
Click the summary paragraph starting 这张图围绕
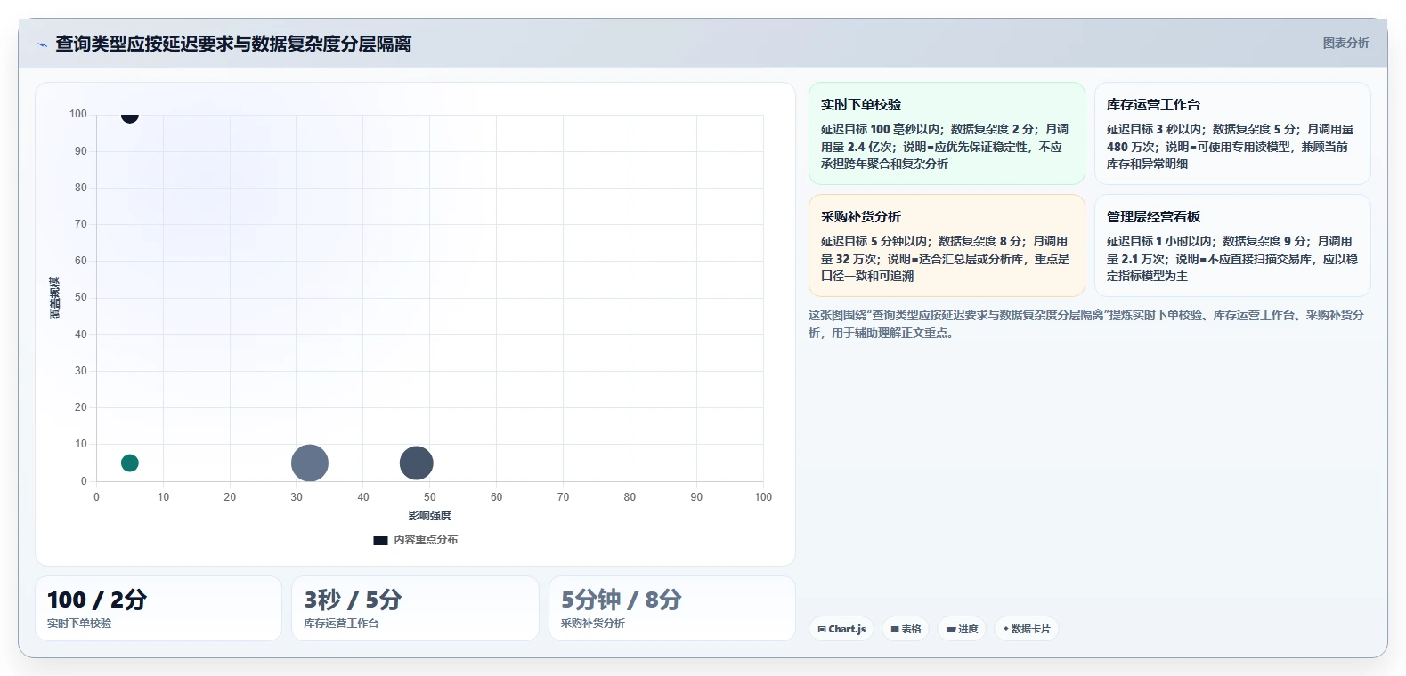click(1086, 324)
